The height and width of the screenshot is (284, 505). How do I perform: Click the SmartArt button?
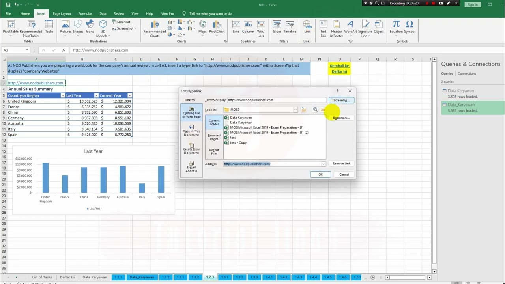click(x=122, y=22)
